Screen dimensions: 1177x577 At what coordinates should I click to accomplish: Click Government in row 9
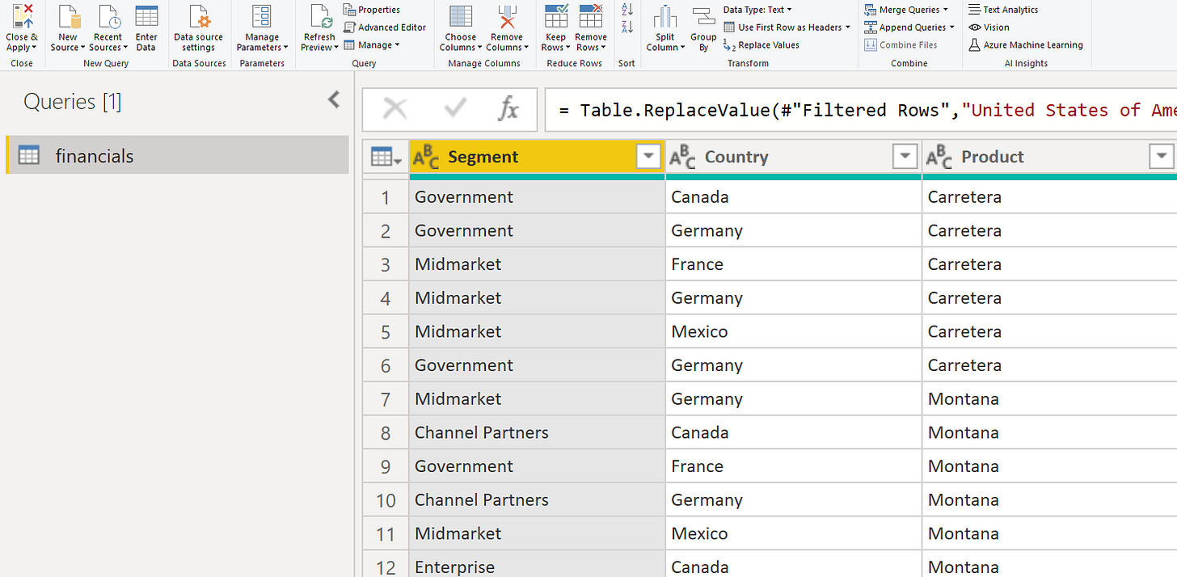pyautogui.click(x=537, y=467)
